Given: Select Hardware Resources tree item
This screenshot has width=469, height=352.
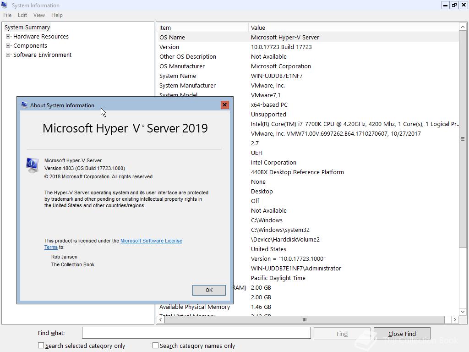Looking at the screenshot, I should pyautogui.click(x=41, y=37).
